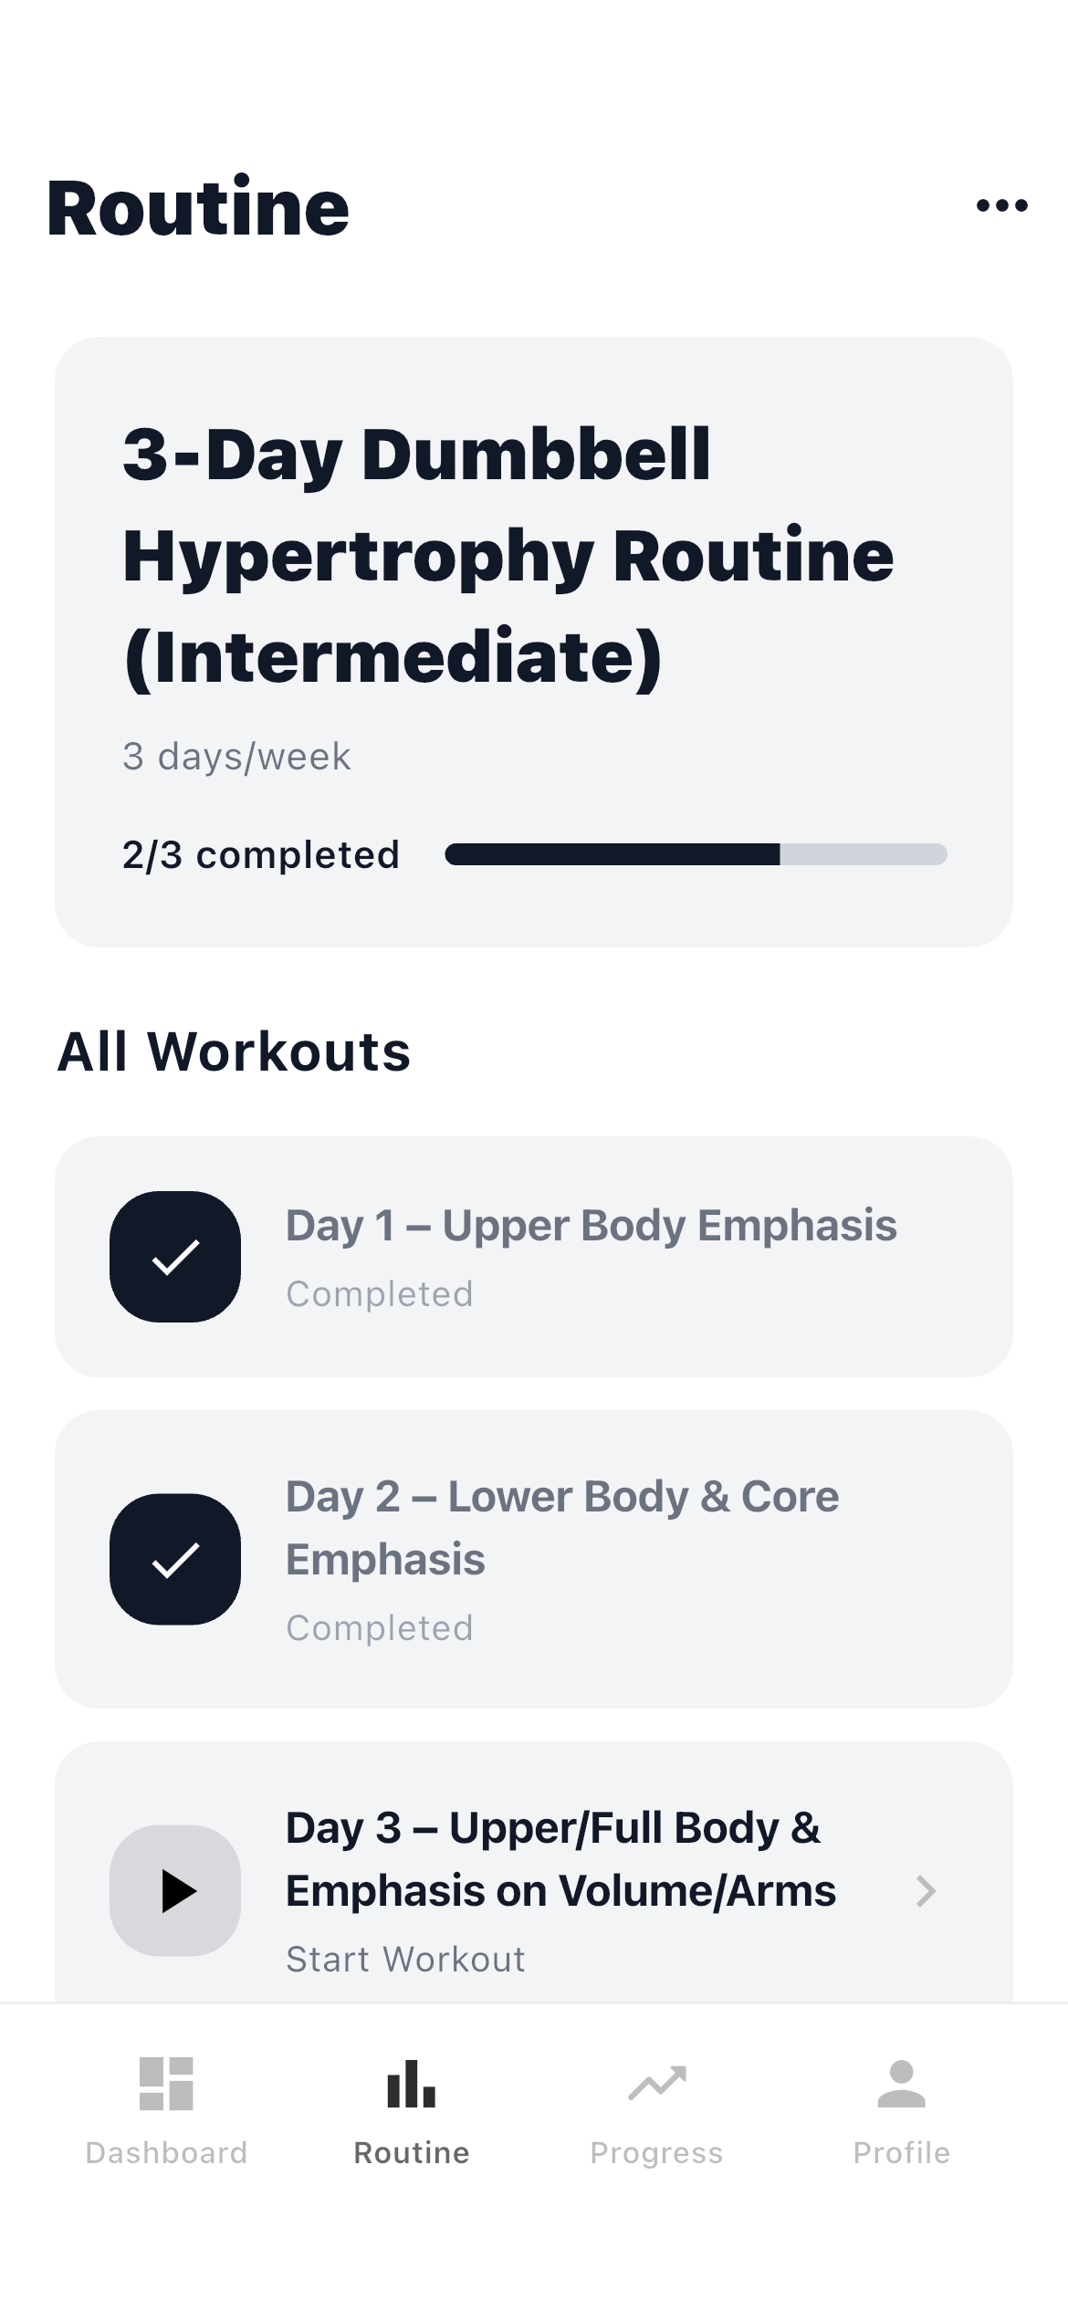1068x2311 pixels.
Task: Toggle the Day 1 completed checkmark
Action: tap(175, 1257)
